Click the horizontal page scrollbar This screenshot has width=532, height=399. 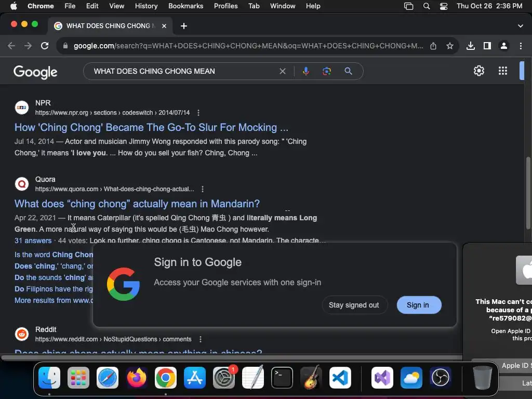[231, 357]
